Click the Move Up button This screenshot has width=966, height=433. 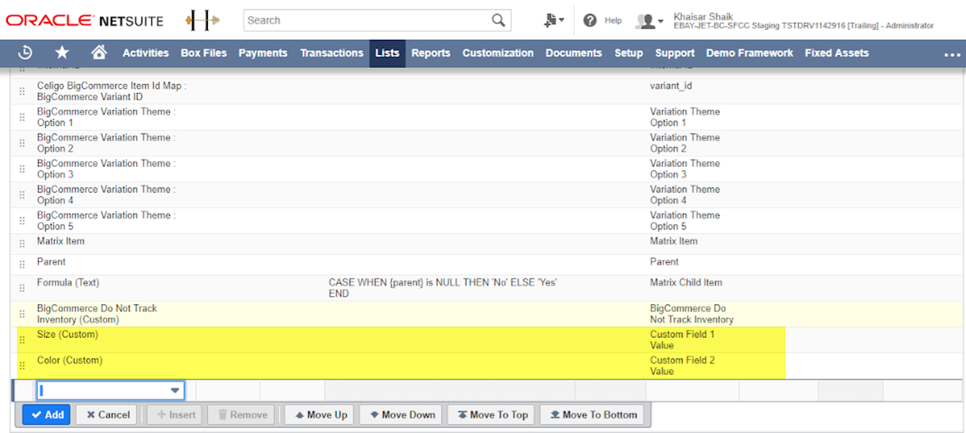pyautogui.click(x=320, y=414)
